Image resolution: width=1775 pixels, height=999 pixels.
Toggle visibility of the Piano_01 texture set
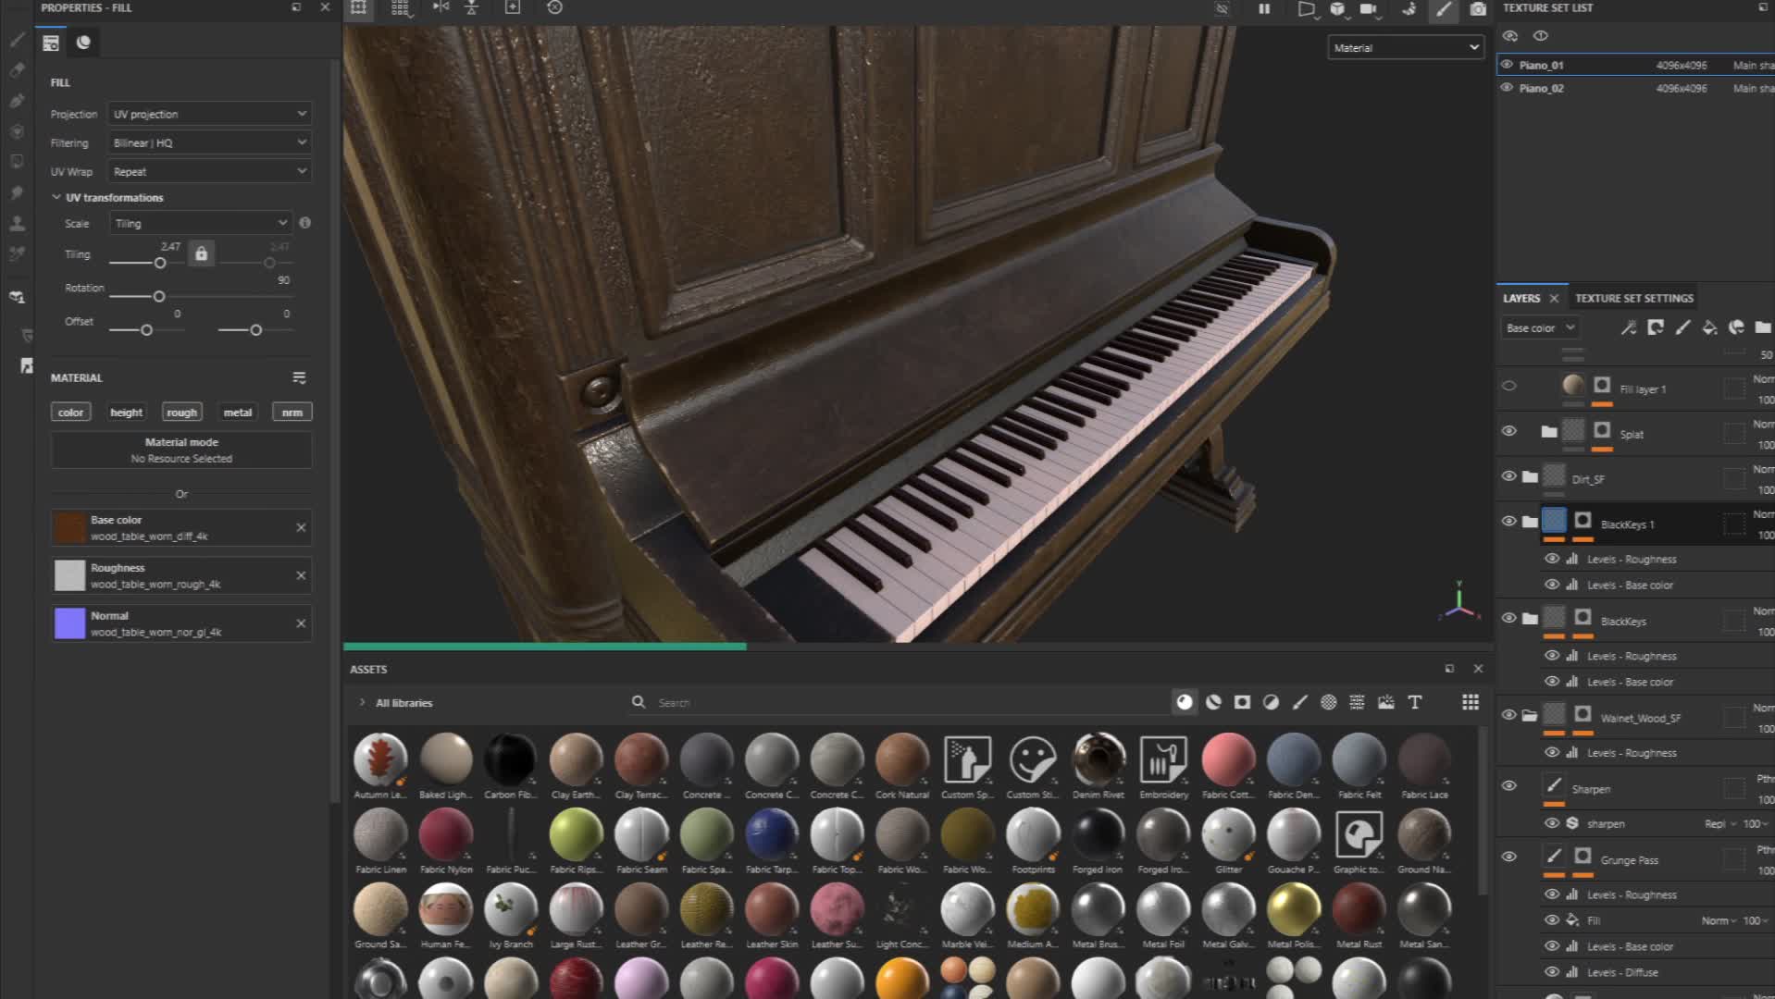[1508, 65]
